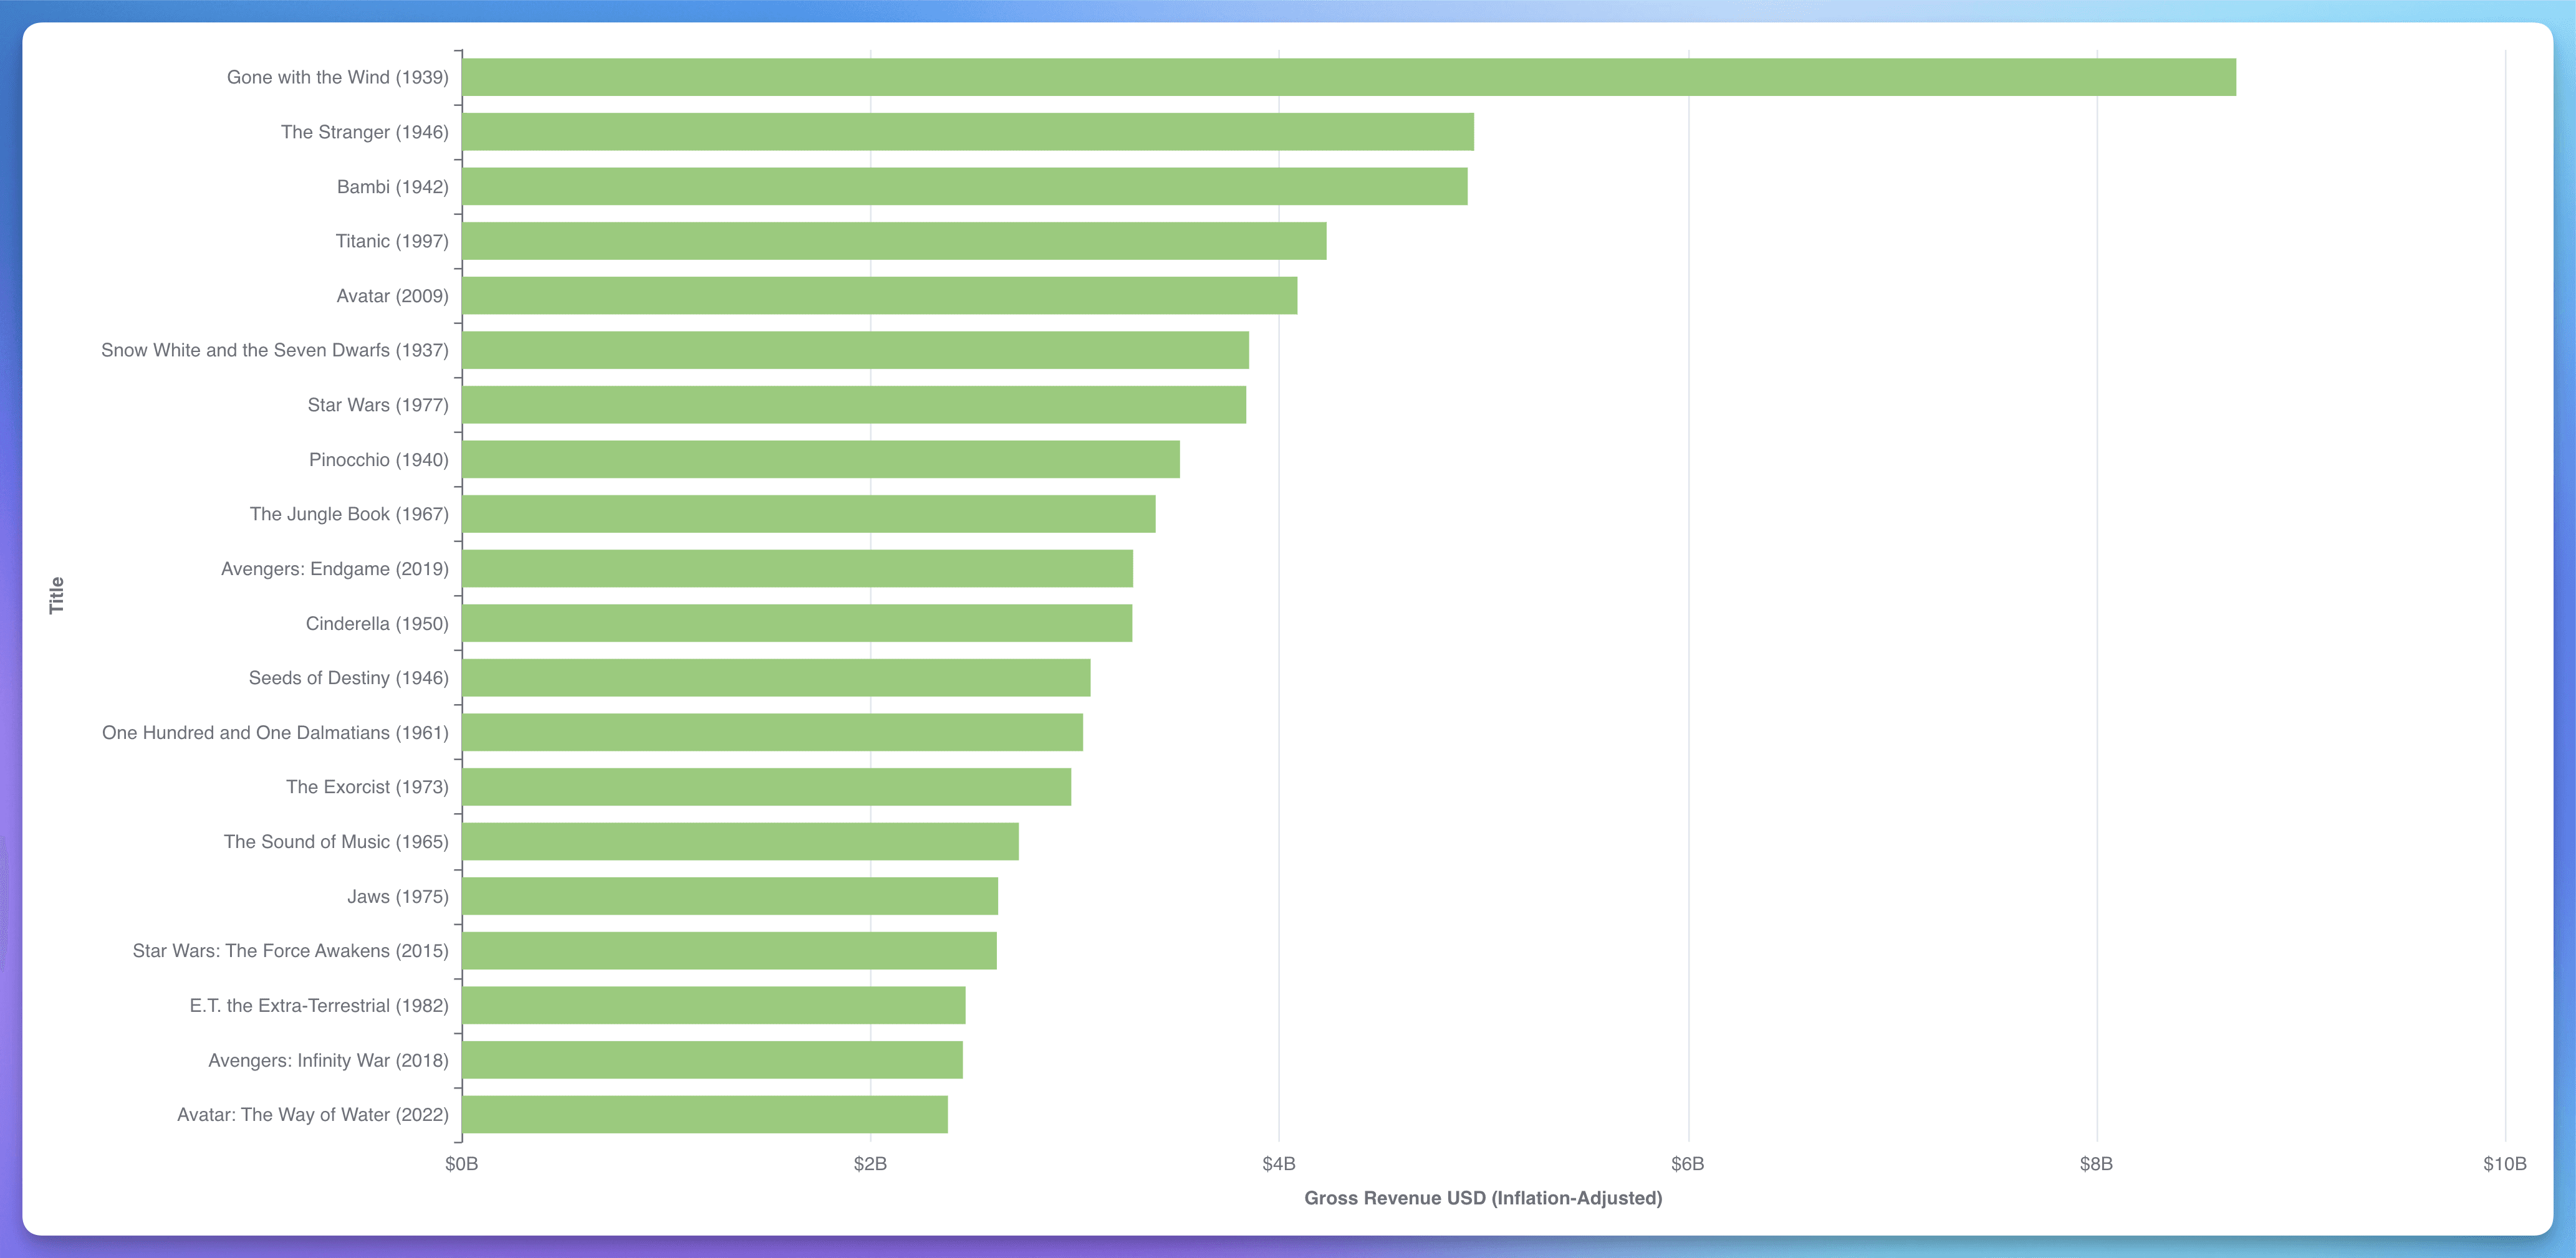This screenshot has width=2576, height=1258.
Task: Select the E.T. the Extra-Terrestrial bar
Action: point(714,1005)
